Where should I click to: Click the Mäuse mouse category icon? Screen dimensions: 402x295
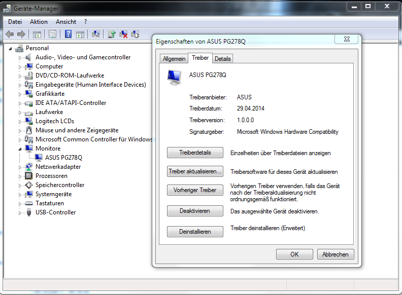pos(29,130)
